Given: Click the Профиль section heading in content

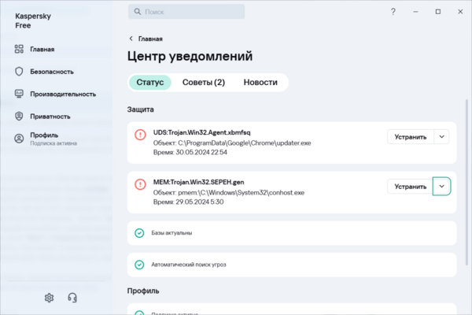Looking at the screenshot, I should click(143, 291).
